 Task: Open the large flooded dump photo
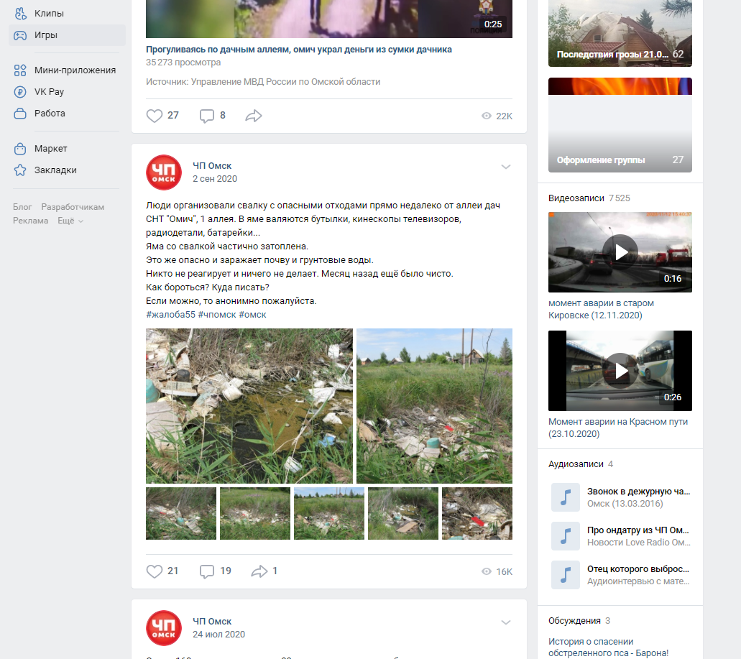[x=249, y=405]
